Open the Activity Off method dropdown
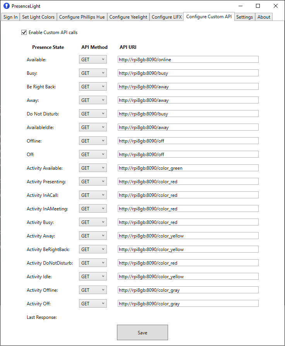Image resolution: width=285 pixels, height=346 pixels. pyautogui.click(x=93, y=303)
